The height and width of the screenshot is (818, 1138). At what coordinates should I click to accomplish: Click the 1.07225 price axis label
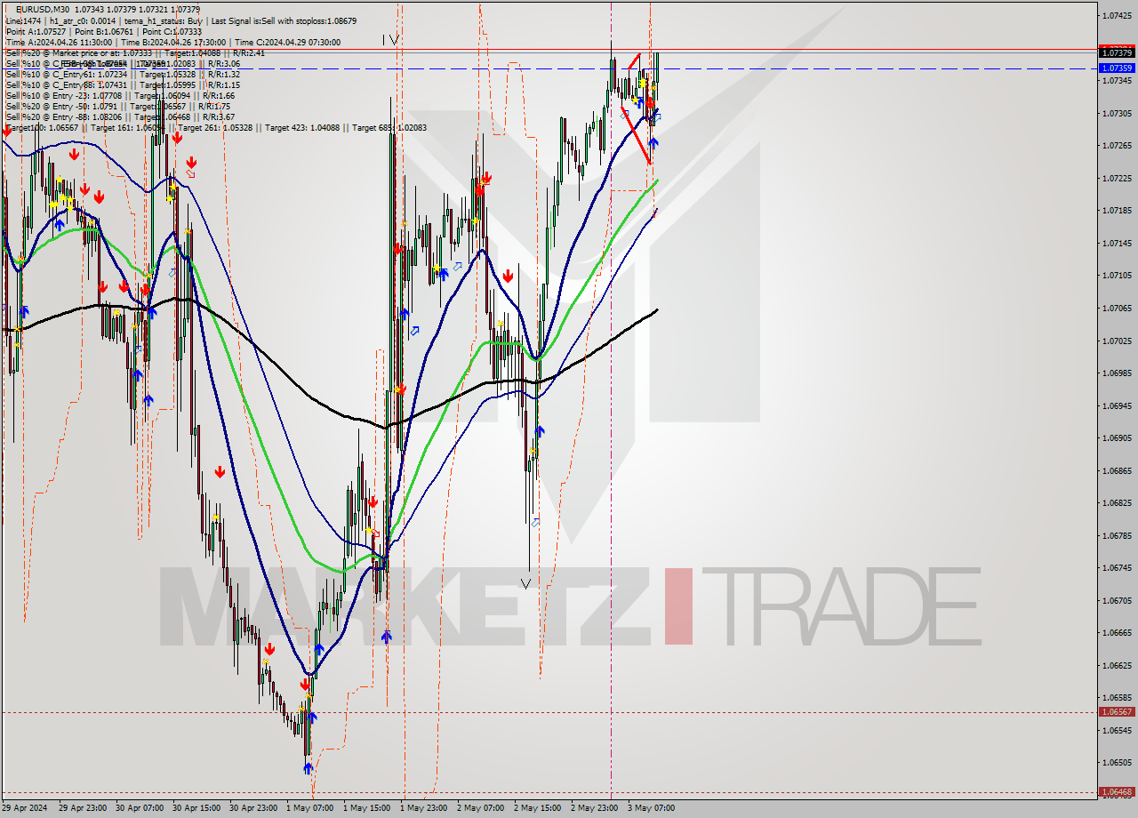(x=1117, y=179)
